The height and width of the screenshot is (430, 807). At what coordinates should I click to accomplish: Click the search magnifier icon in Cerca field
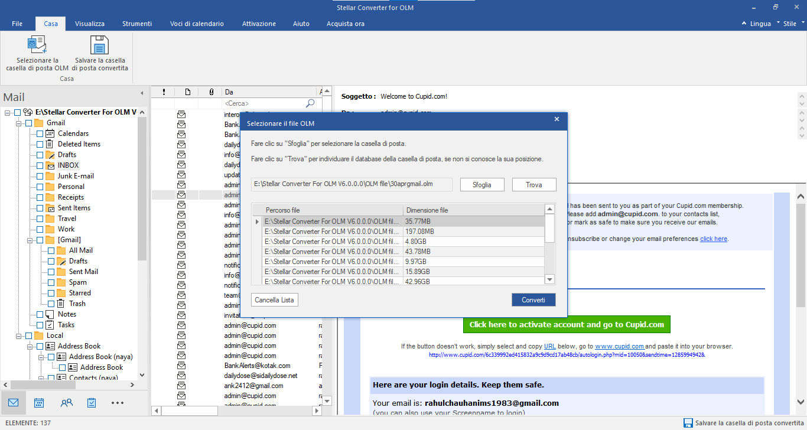(310, 103)
